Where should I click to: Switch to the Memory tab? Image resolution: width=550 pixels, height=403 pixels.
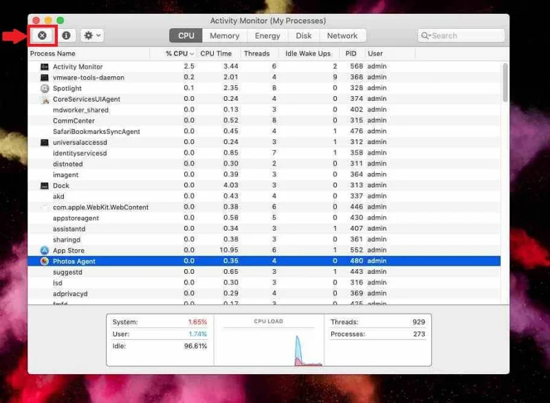(x=224, y=35)
